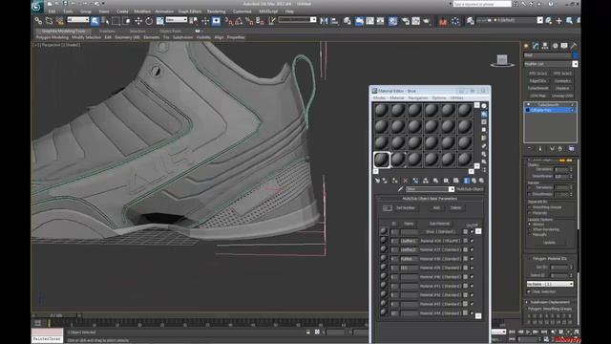Viewport: 611px width, 344px height.
Task: Open the Modify tab in command panel
Action: (536, 46)
